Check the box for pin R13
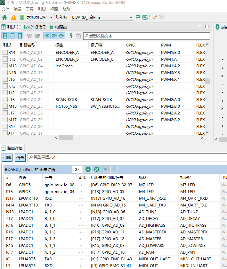Image resolution: width=227 pixels, height=269 pixels. coord(5,59)
